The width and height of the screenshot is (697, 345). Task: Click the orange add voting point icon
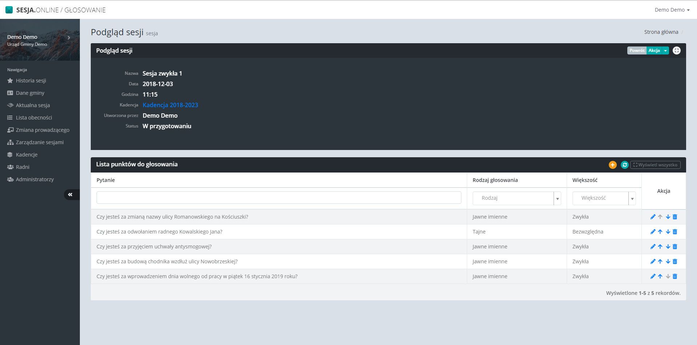(x=612, y=165)
